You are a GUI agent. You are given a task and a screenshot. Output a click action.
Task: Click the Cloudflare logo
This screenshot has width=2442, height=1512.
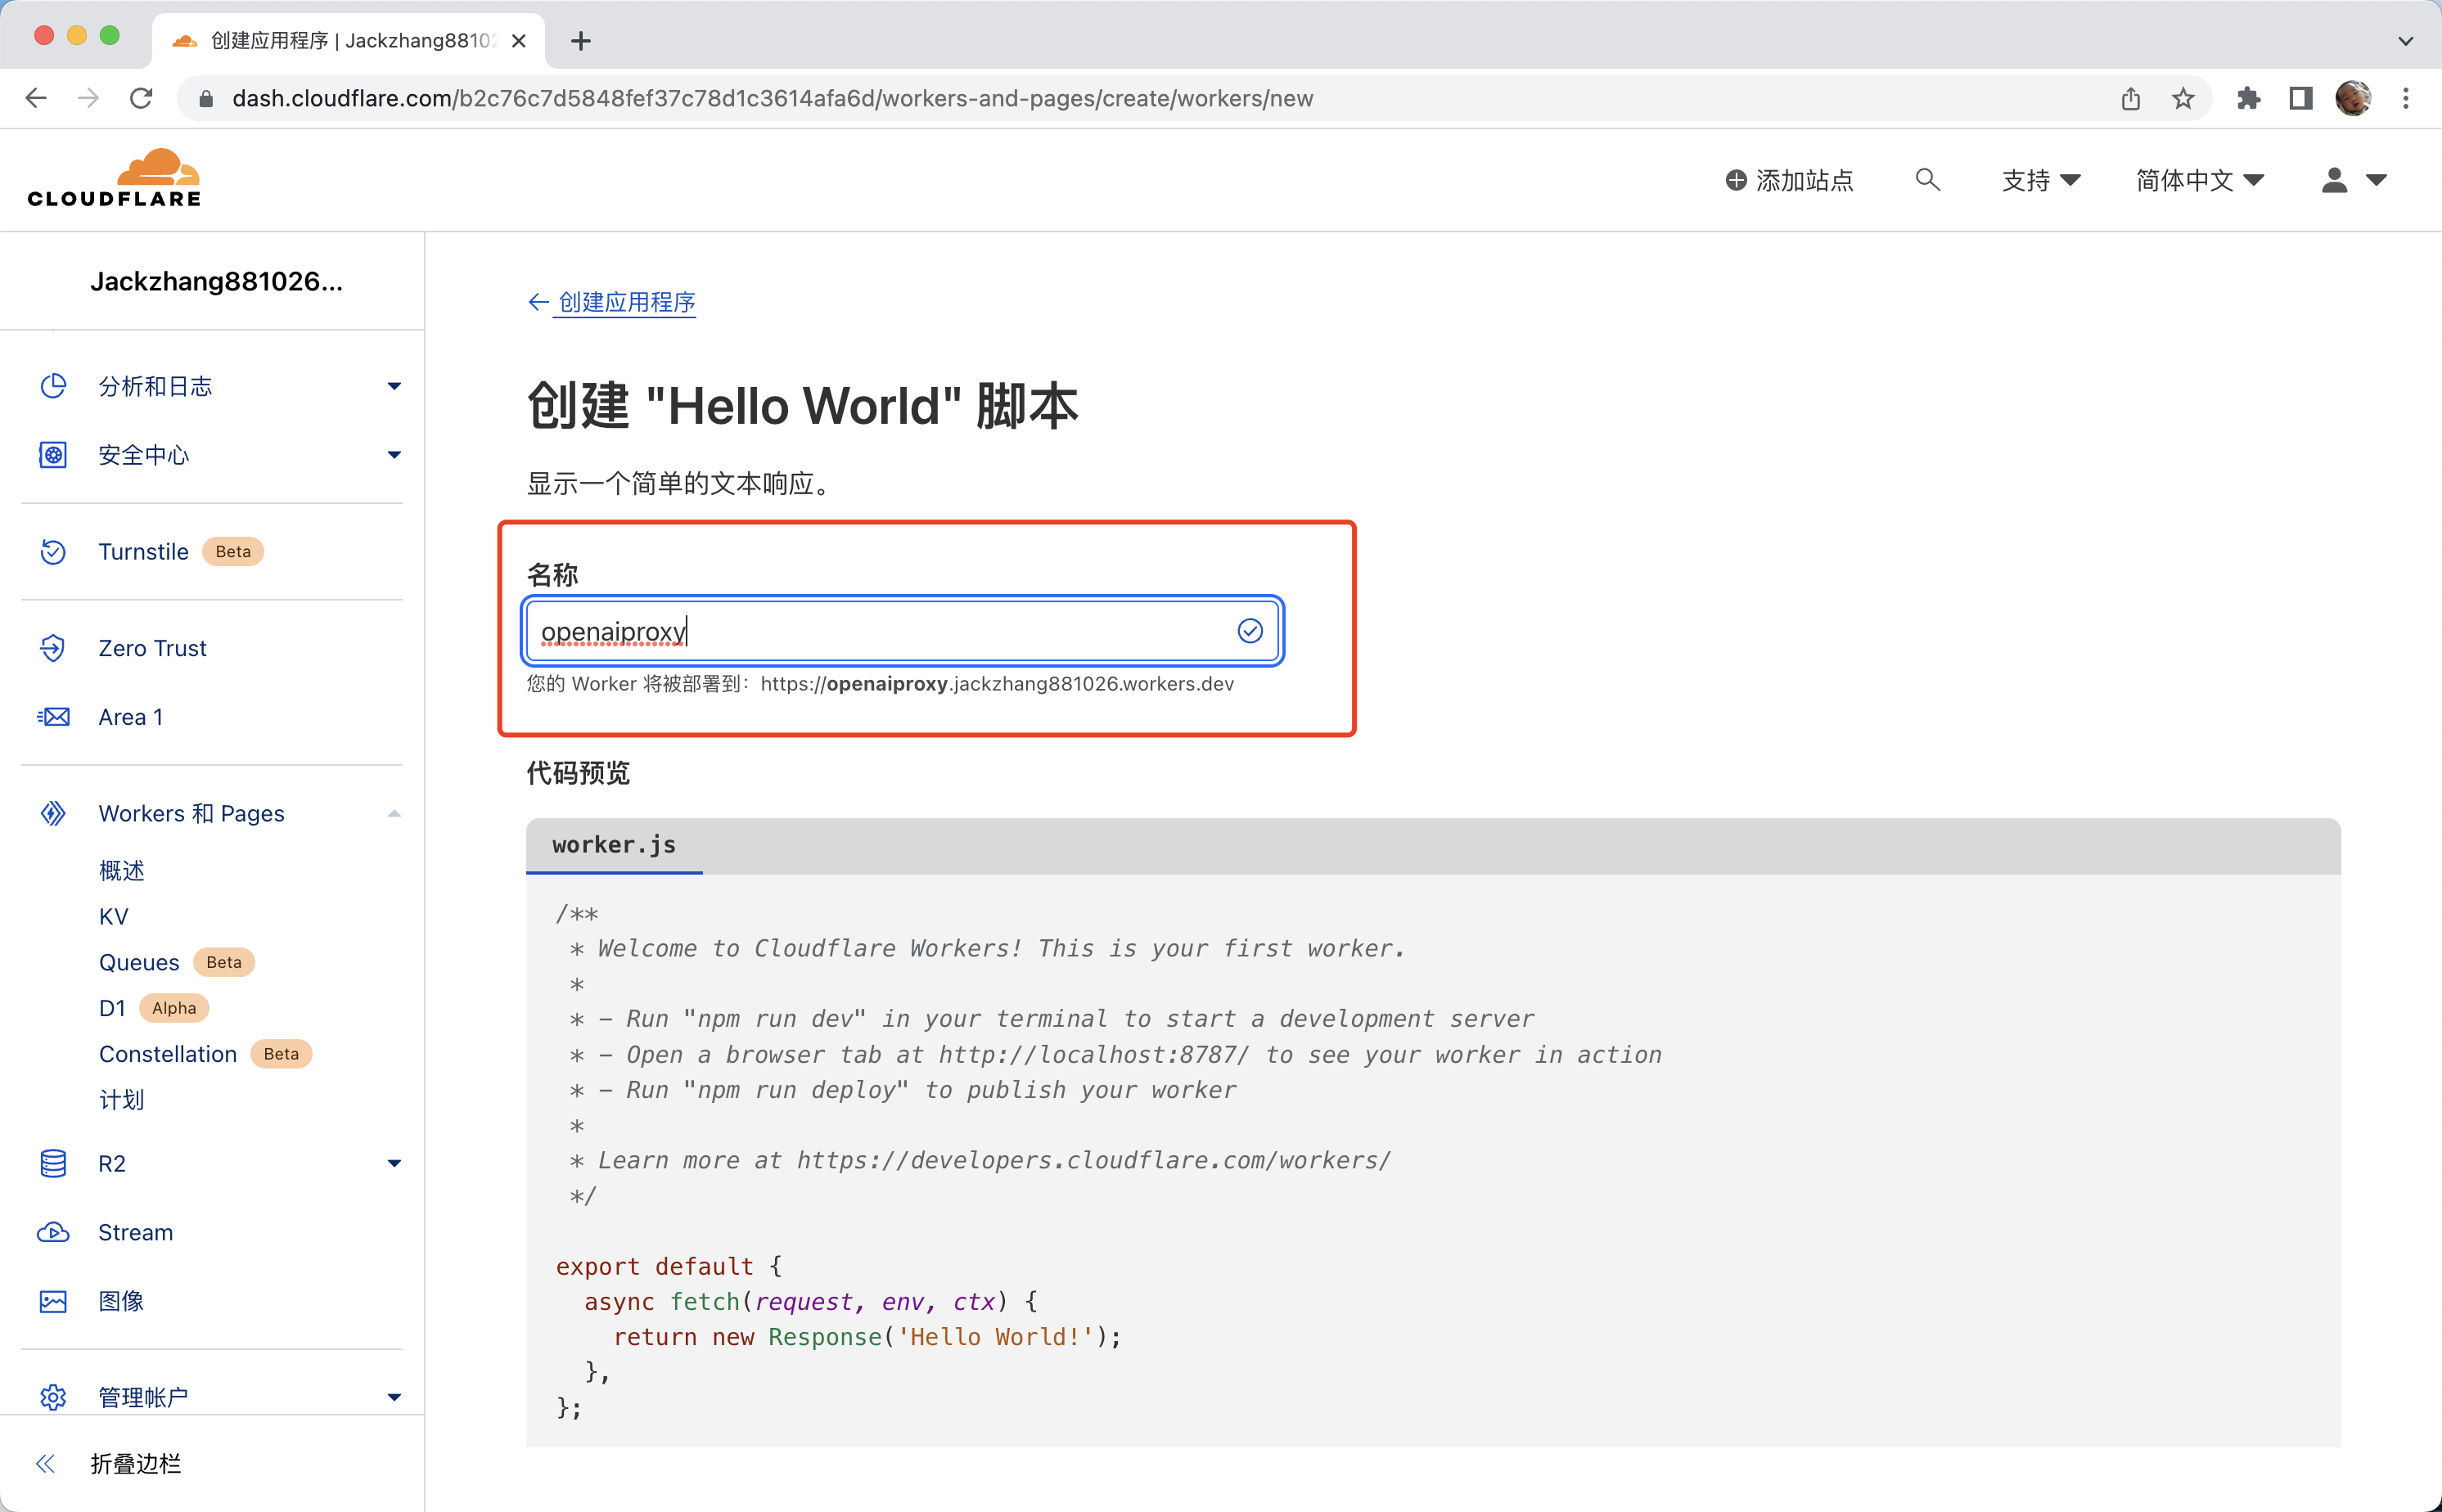(x=114, y=179)
